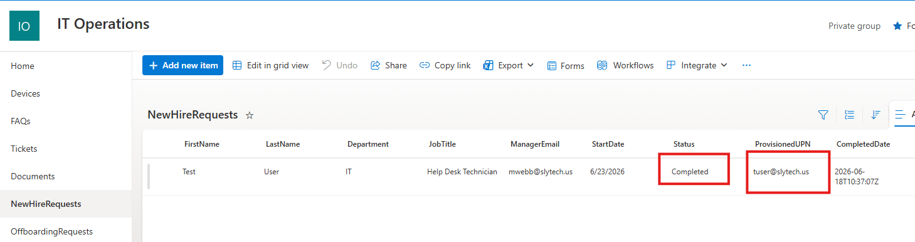Click the Share command

[389, 65]
